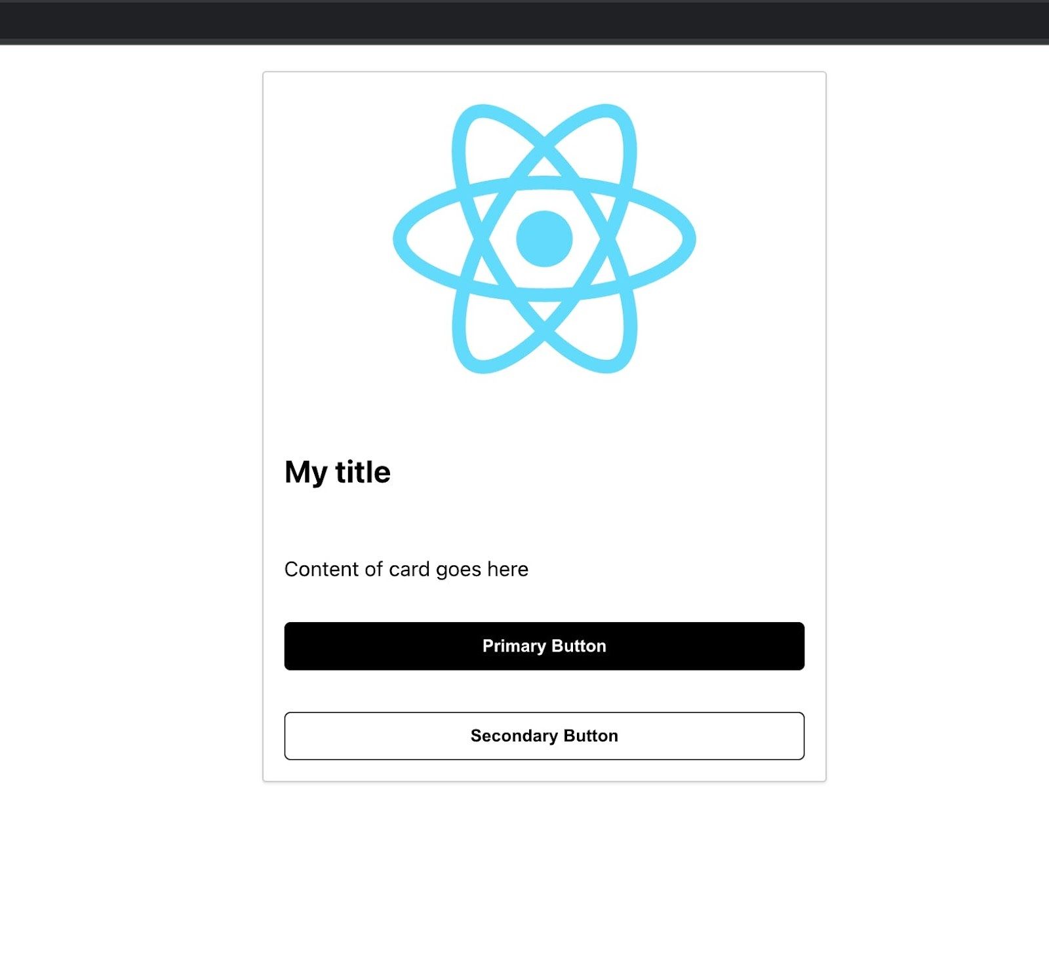Screen dimensions: 1049x965
Task: Click the Primary Button
Action: [544, 646]
